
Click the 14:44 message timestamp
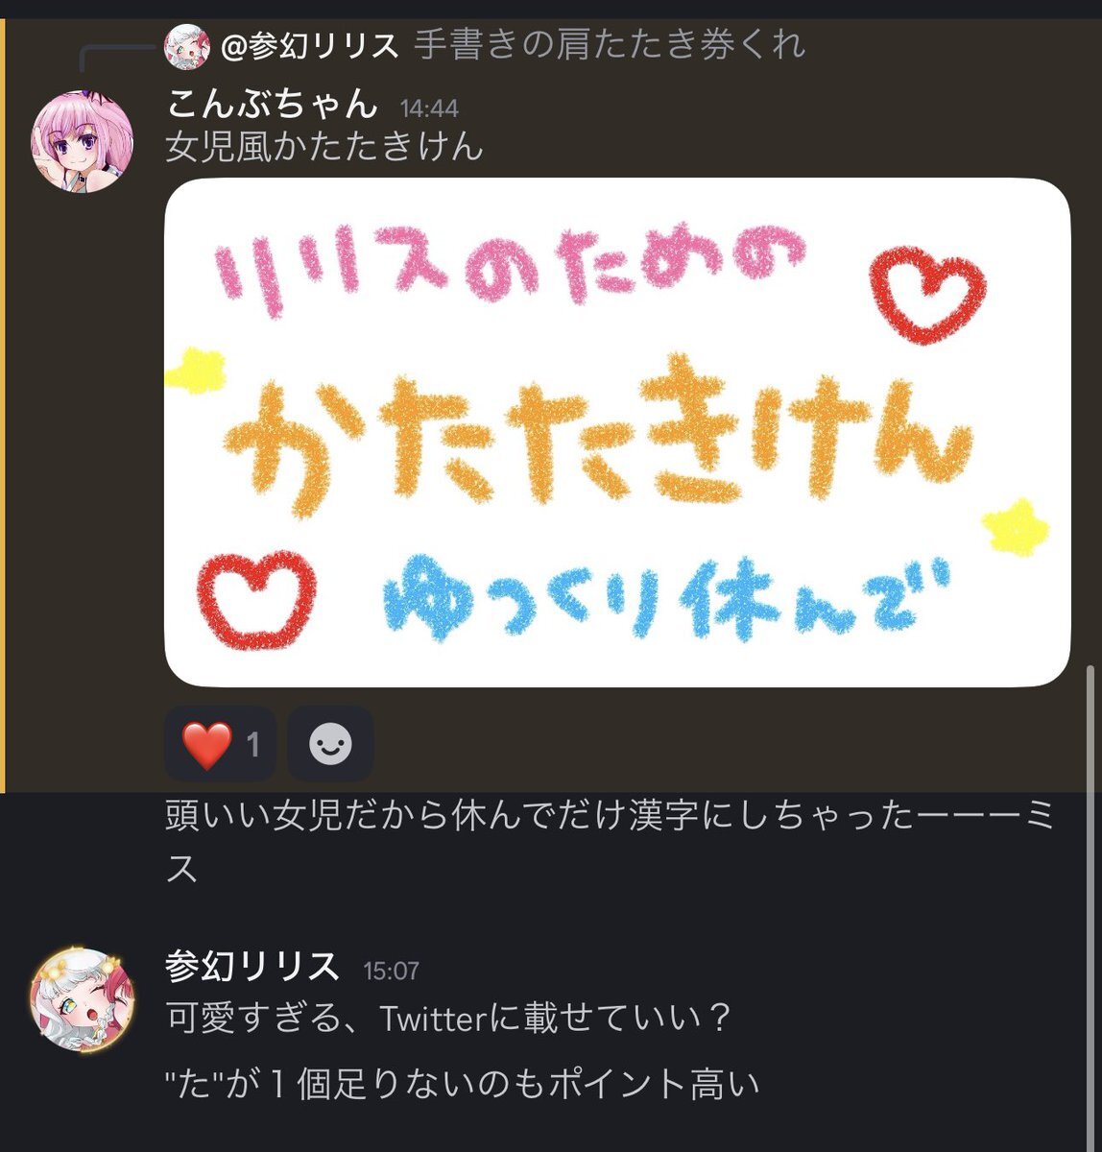coord(429,108)
